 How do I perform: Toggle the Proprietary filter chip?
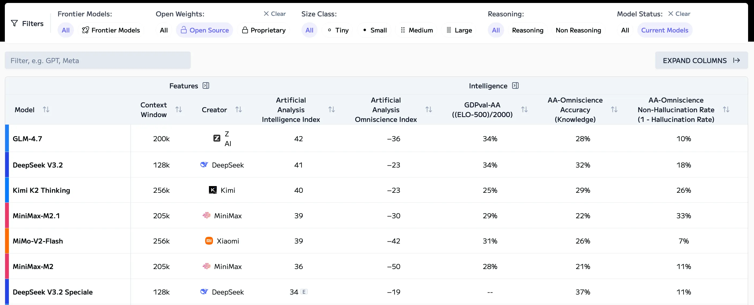click(264, 30)
